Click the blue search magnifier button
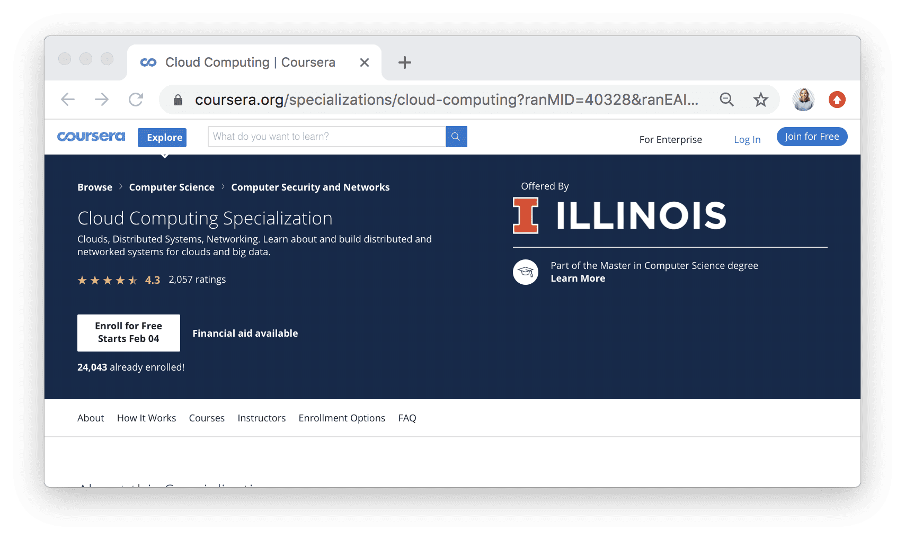 (456, 137)
